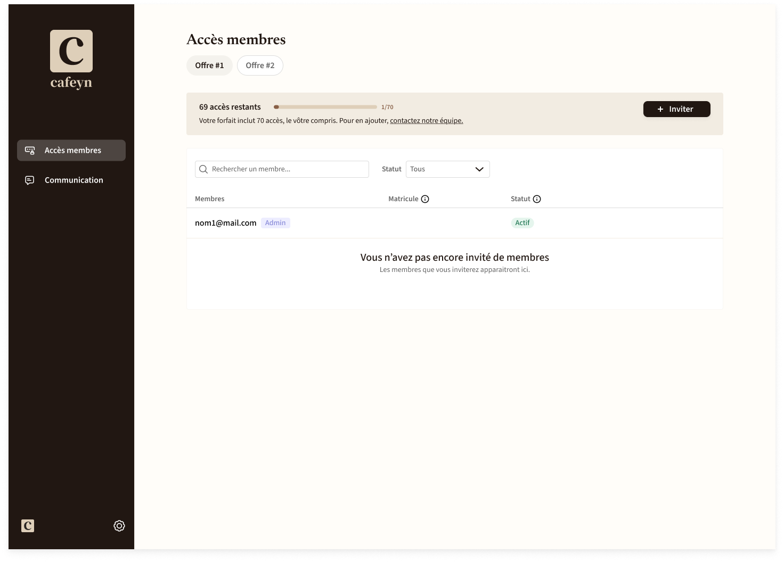
Task: Click the plus icon on the Inviter button
Action: pyautogui.click(x=660, y=109)
